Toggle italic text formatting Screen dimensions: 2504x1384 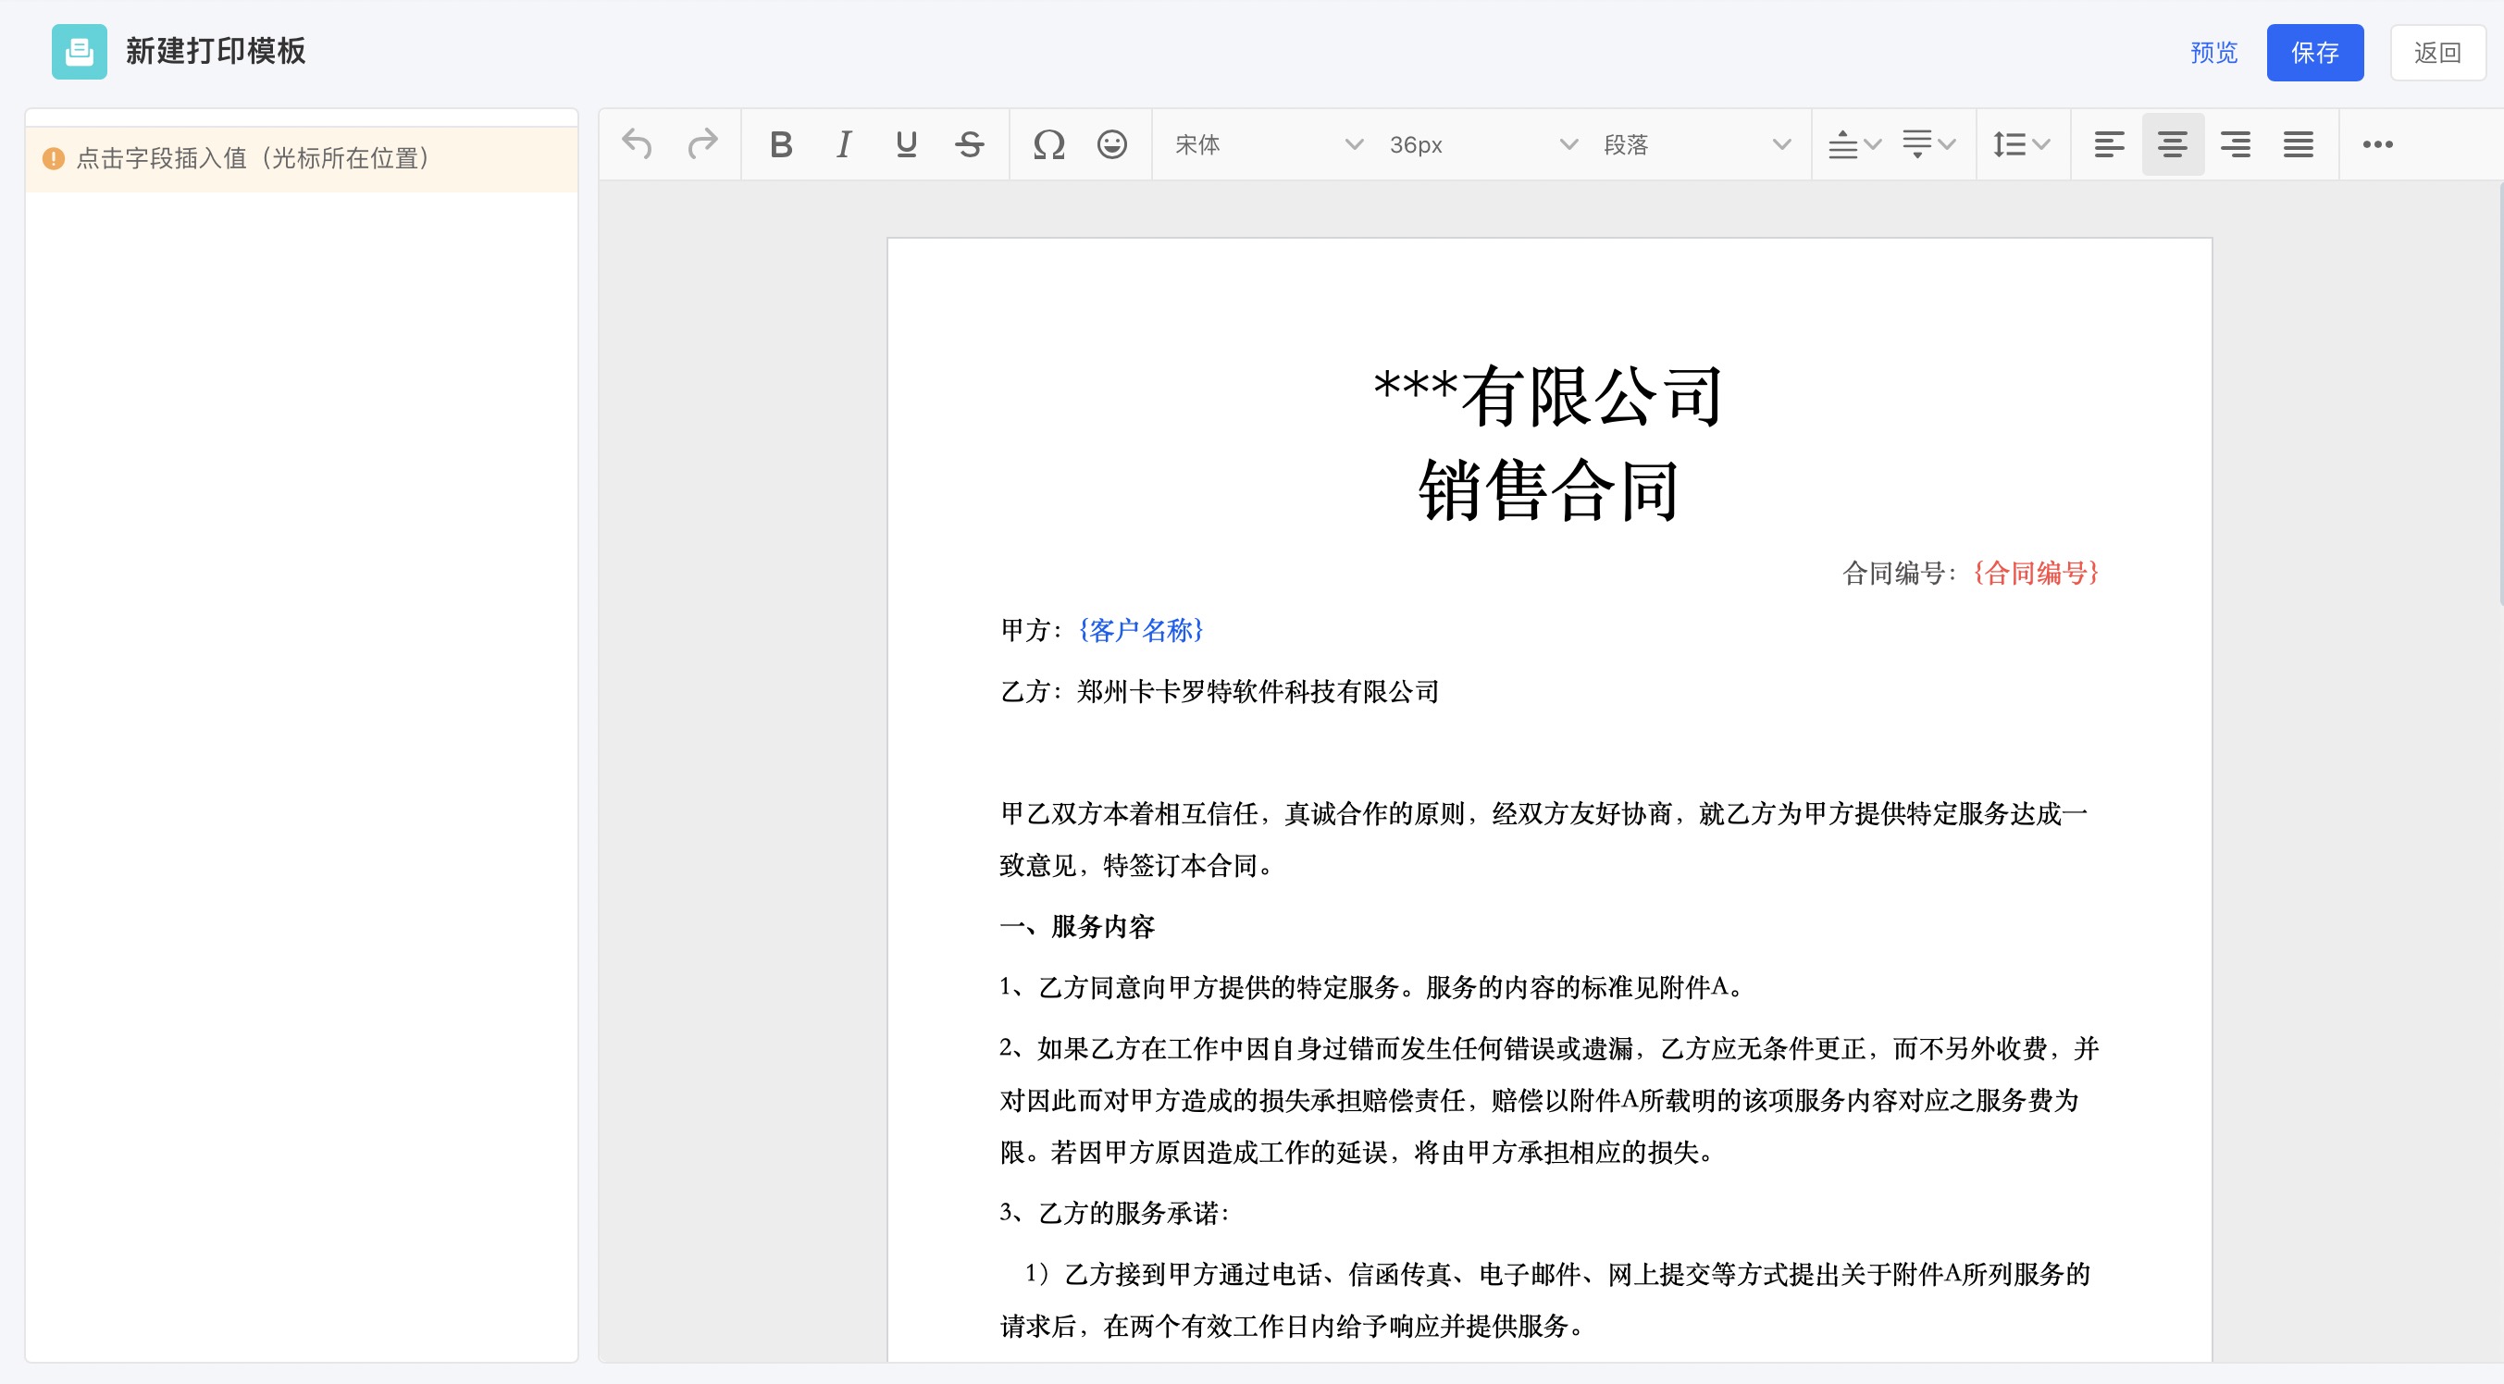click(844, 143)
